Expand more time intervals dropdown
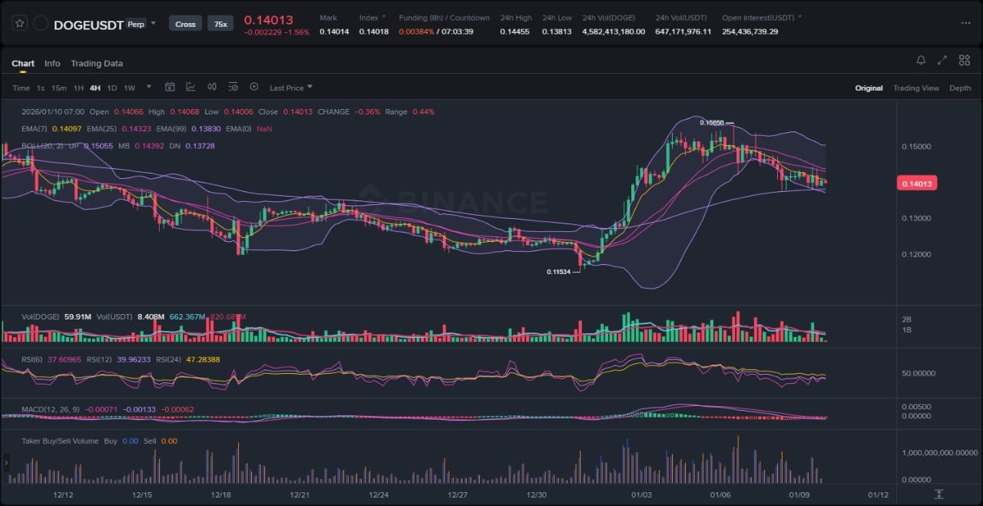The height and width of the screenshot is (506, 983). [148, 88]
